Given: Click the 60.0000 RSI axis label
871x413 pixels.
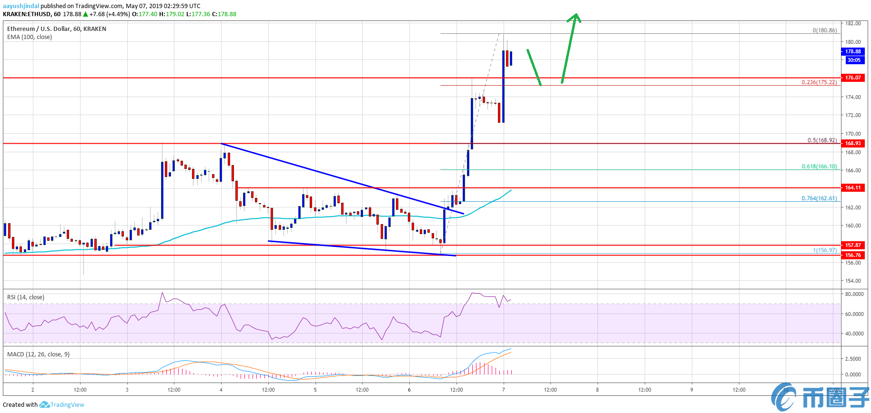Looking at the screenshot, I should (854, 314).
